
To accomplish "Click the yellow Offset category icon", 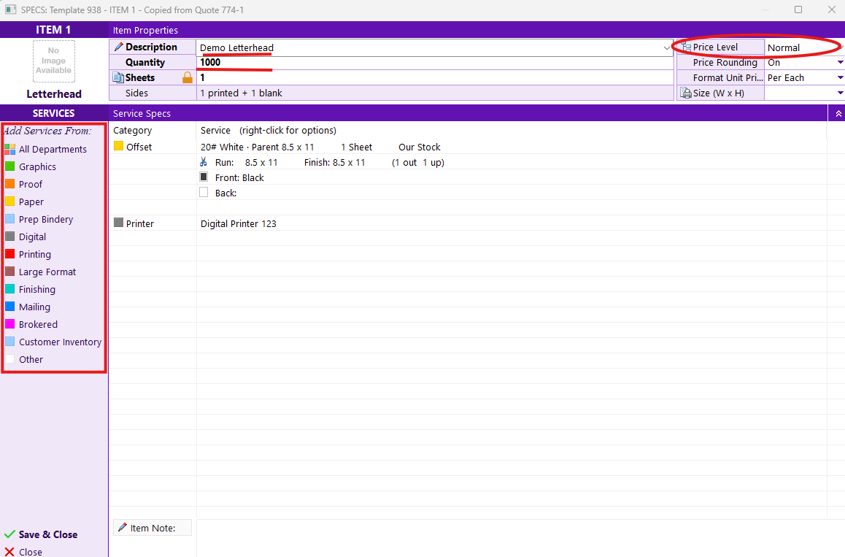I will (x=118, y=146).
